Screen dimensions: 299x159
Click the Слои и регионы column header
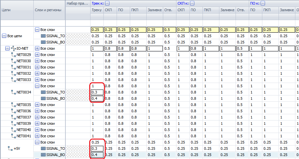pyautogui.click(x=49, y=10)
